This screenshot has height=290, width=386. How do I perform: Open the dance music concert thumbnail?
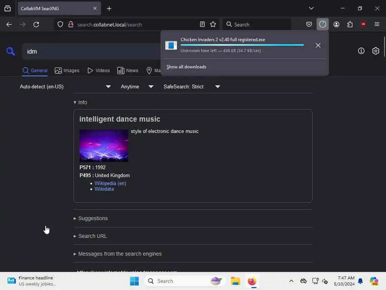pos(104,146)
